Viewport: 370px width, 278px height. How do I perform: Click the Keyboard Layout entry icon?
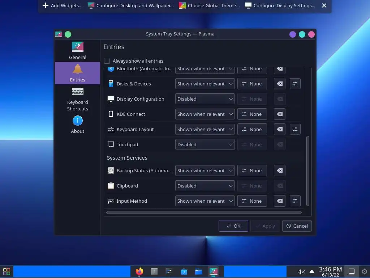coord(111,129)
